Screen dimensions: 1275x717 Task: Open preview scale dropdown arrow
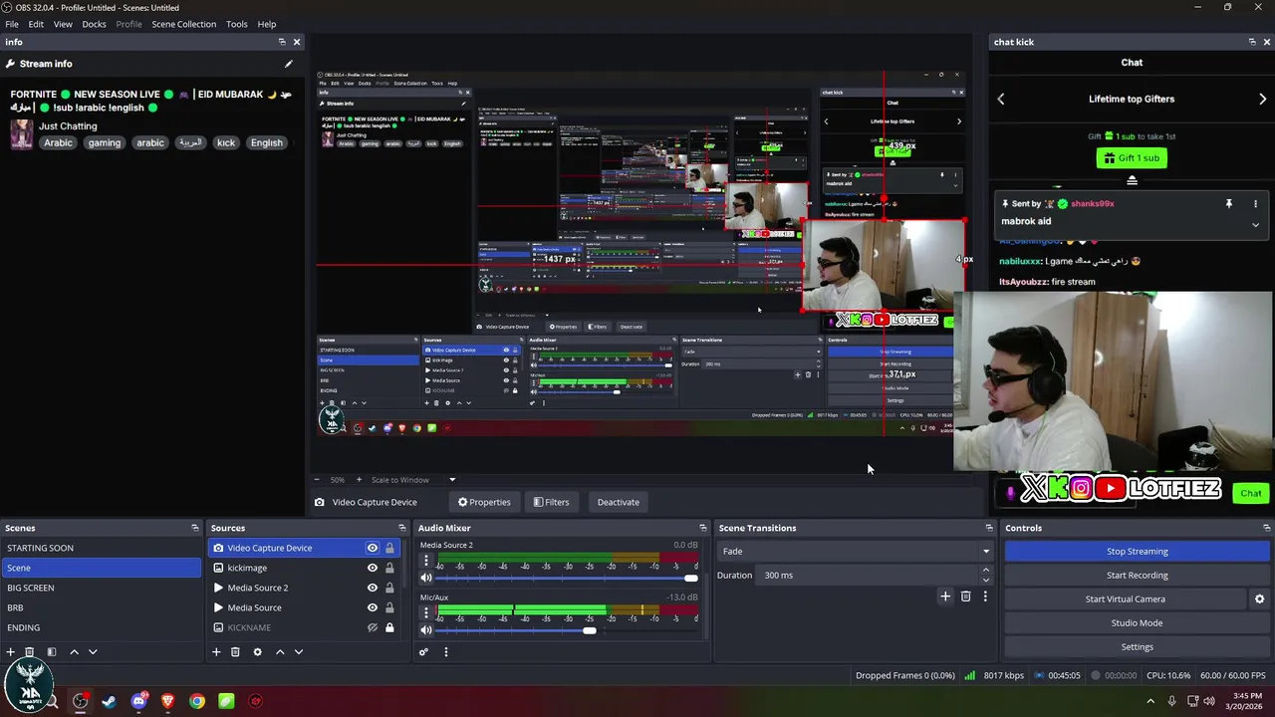[x=451, y=480]
